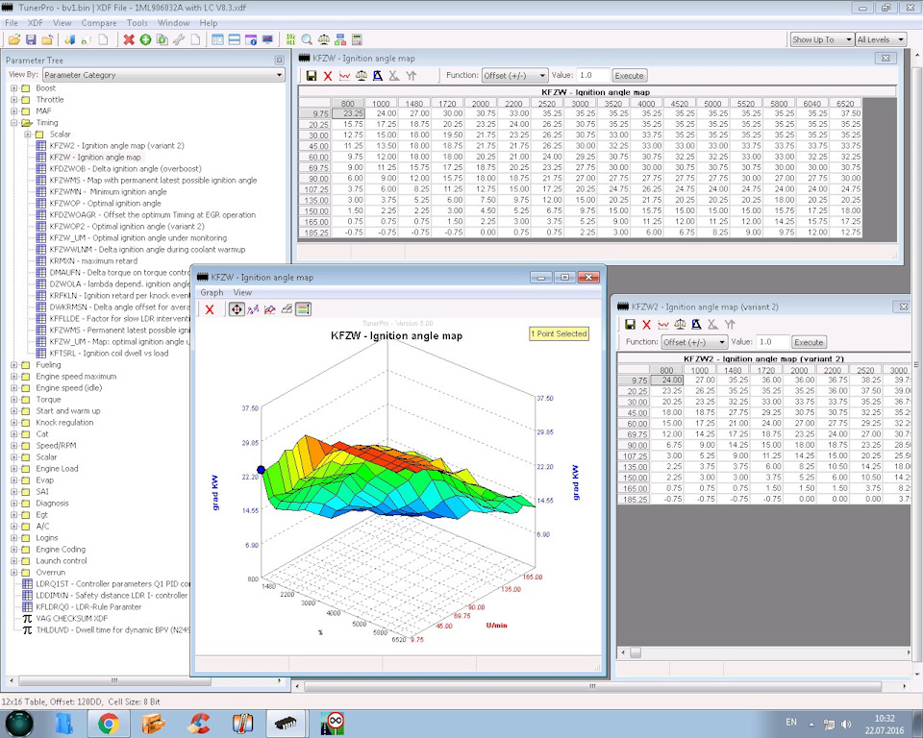
Task: Toggle the color bands button in graph toolbar
Action: 303,309
